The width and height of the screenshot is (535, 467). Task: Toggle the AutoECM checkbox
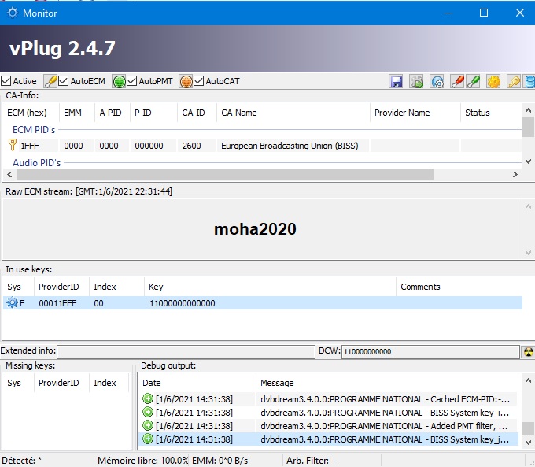point(64,81)
